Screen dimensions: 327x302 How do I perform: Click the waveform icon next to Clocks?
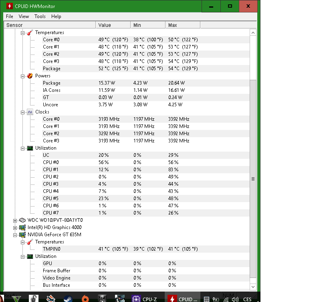30,112
